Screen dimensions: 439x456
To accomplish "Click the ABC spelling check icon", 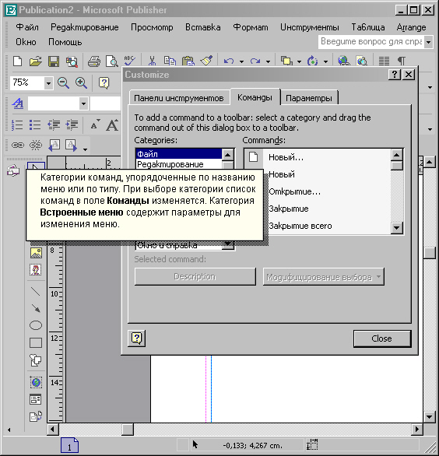I will pyautogui.click(x=129, y=61).
